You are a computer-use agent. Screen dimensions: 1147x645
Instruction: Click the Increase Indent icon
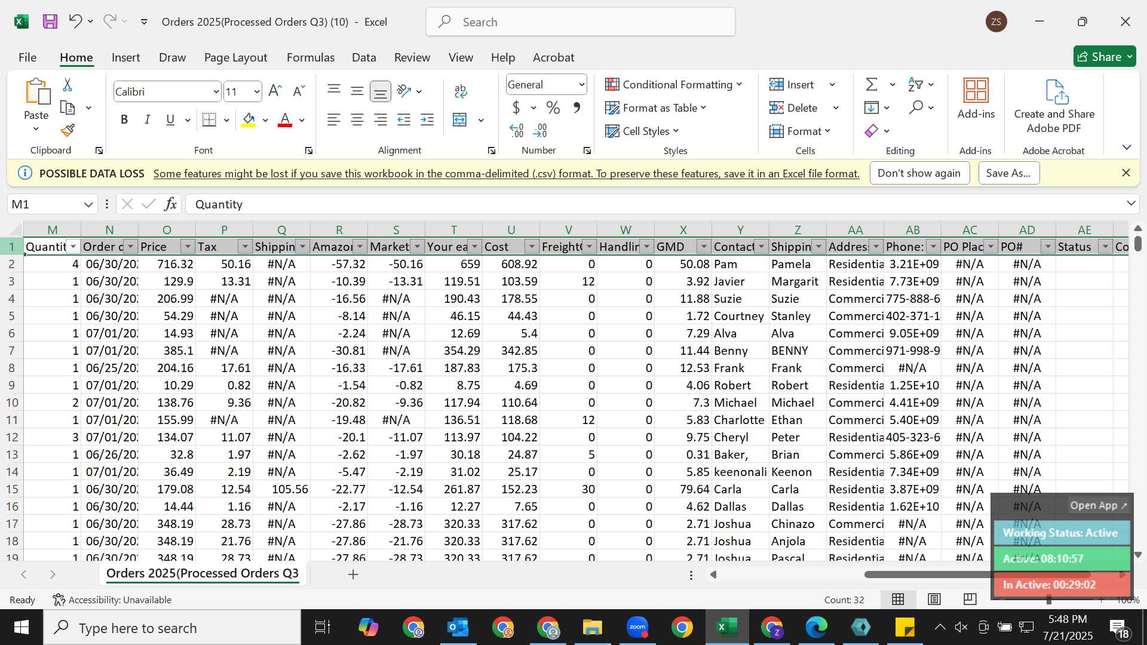tap(427, 120)
